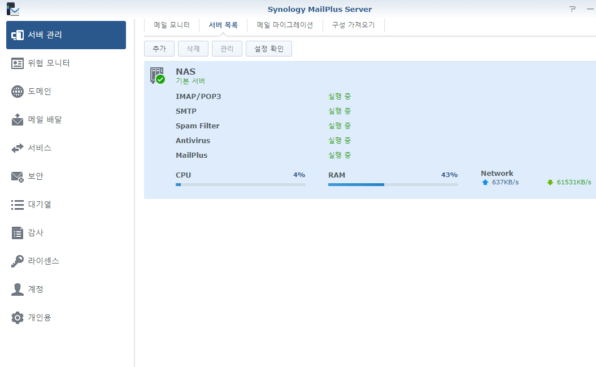Click the 기본 서버 label
The height and width of the screenshot is (367, 596).
tap(190, 81)
